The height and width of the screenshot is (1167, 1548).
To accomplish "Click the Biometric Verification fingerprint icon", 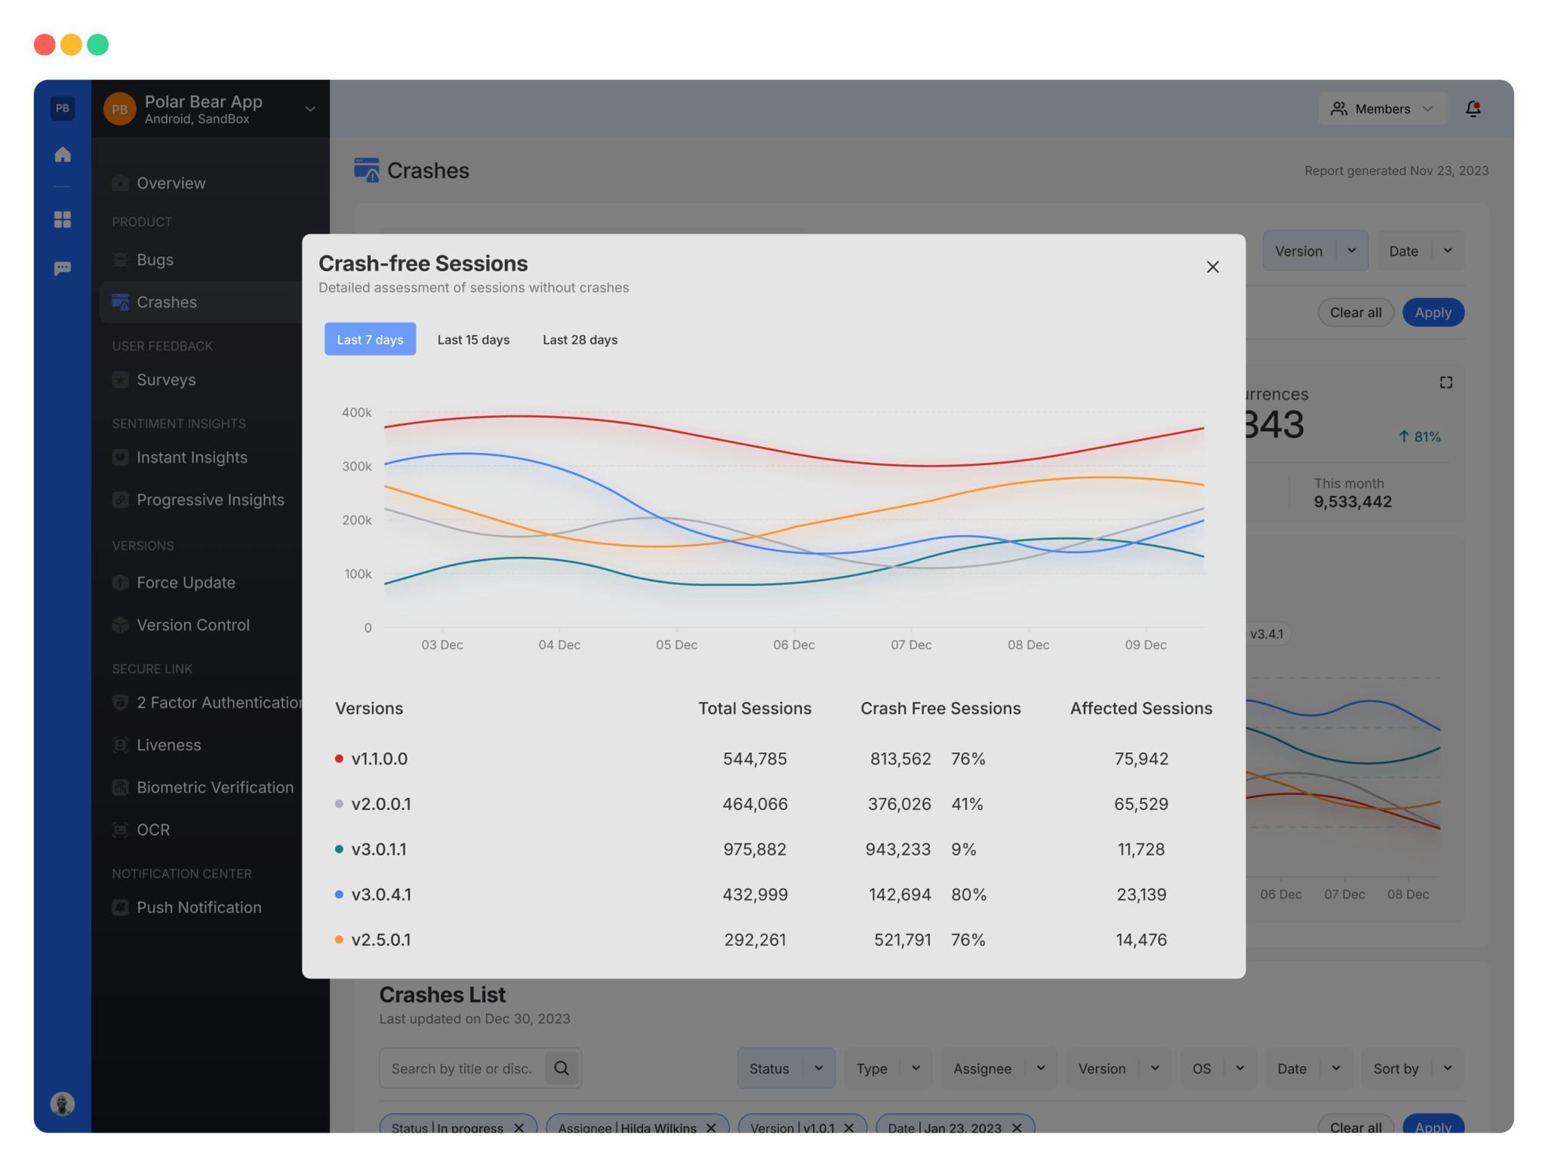I will [120, 787].
